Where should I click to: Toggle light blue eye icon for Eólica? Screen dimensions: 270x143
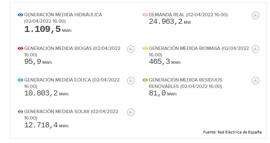point(20,80)
